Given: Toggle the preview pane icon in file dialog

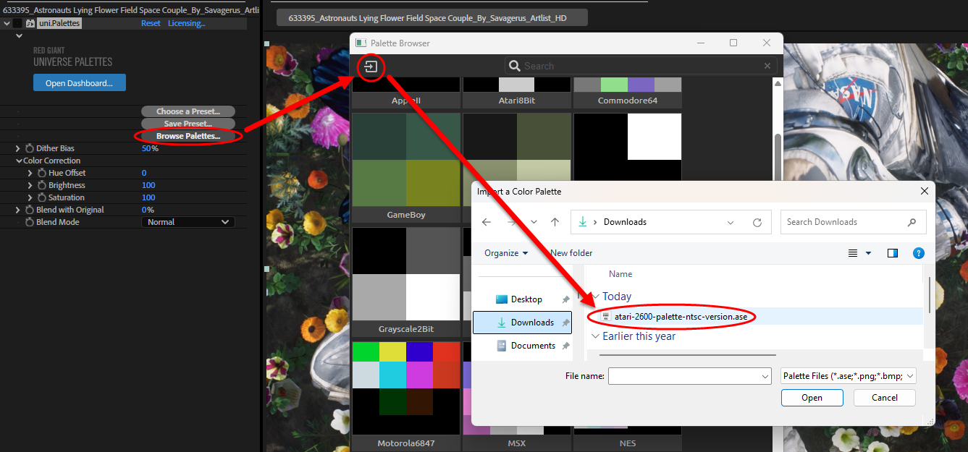Looking at the screenshot, I should point(893,253).
